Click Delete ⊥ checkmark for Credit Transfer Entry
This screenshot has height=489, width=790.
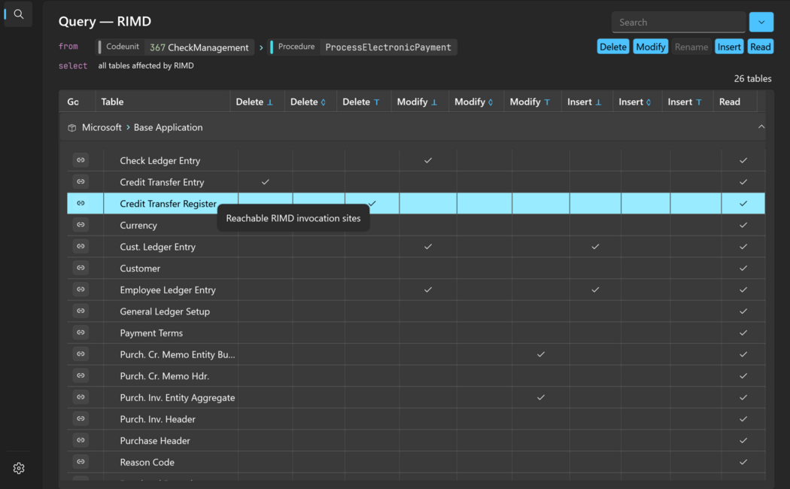point(265,182)
